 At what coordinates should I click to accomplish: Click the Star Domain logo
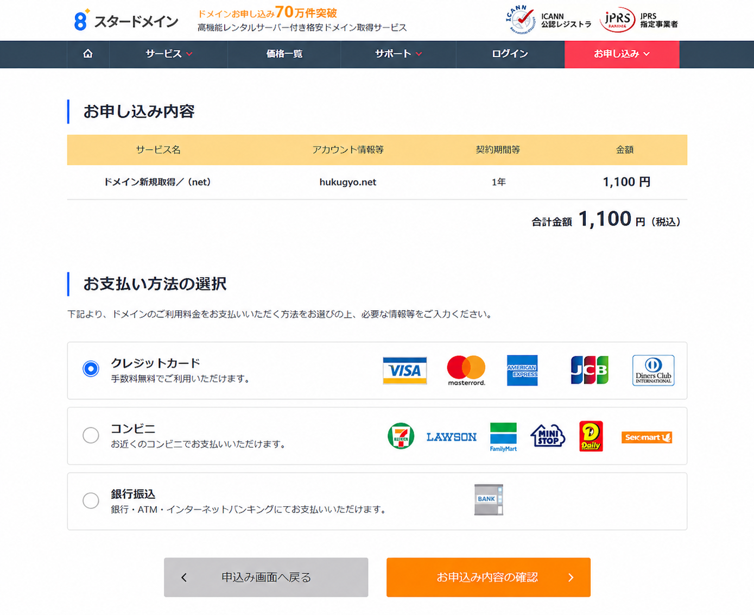tap(126, 21)
